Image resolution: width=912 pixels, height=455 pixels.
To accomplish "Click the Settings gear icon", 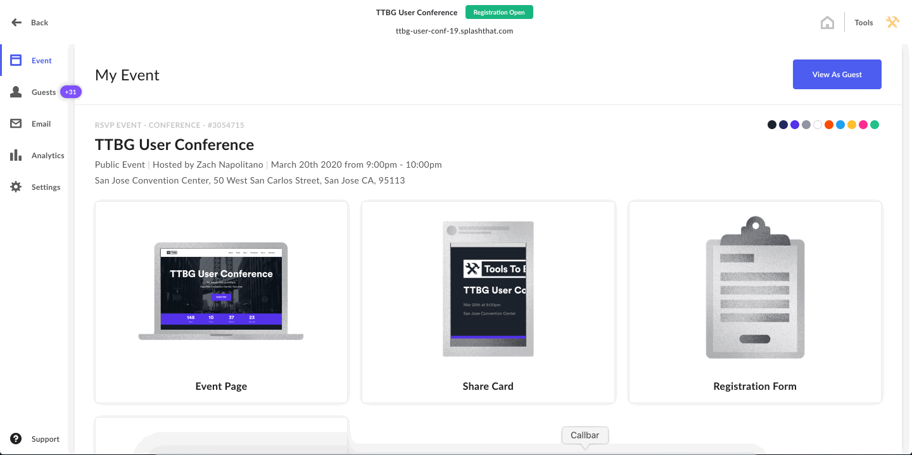I will click(16, 187).
